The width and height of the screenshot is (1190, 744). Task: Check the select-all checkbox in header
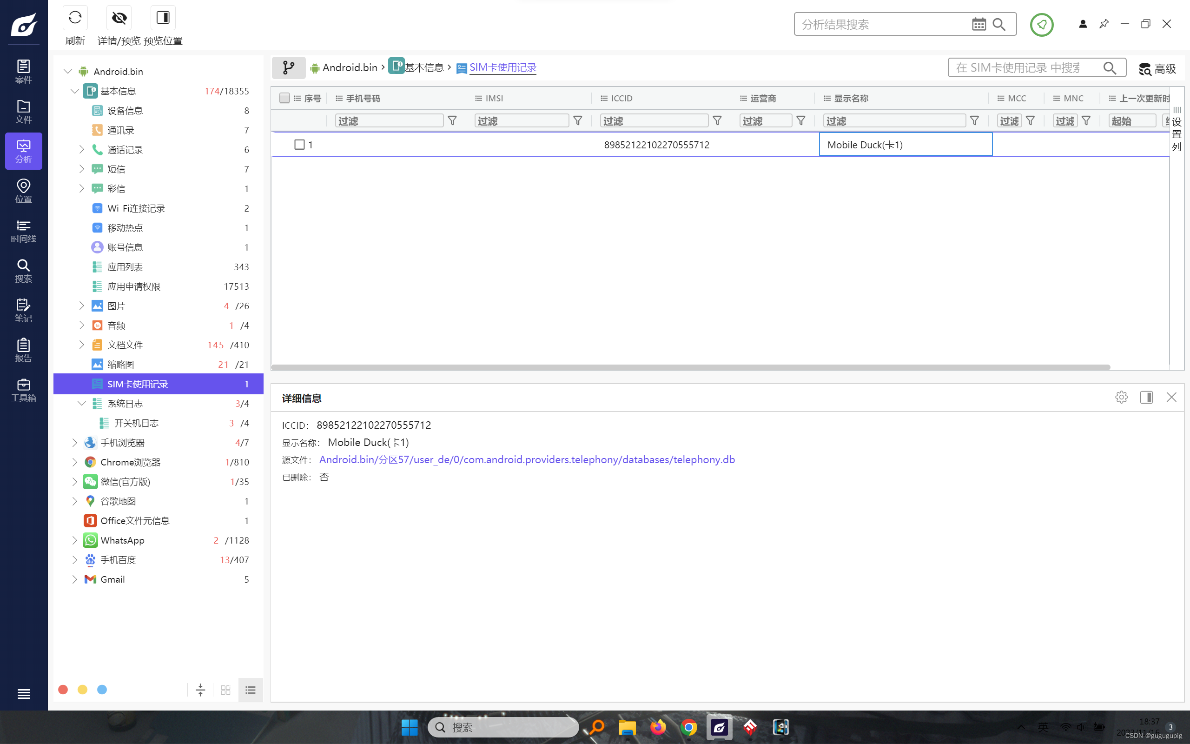point(284,98)
